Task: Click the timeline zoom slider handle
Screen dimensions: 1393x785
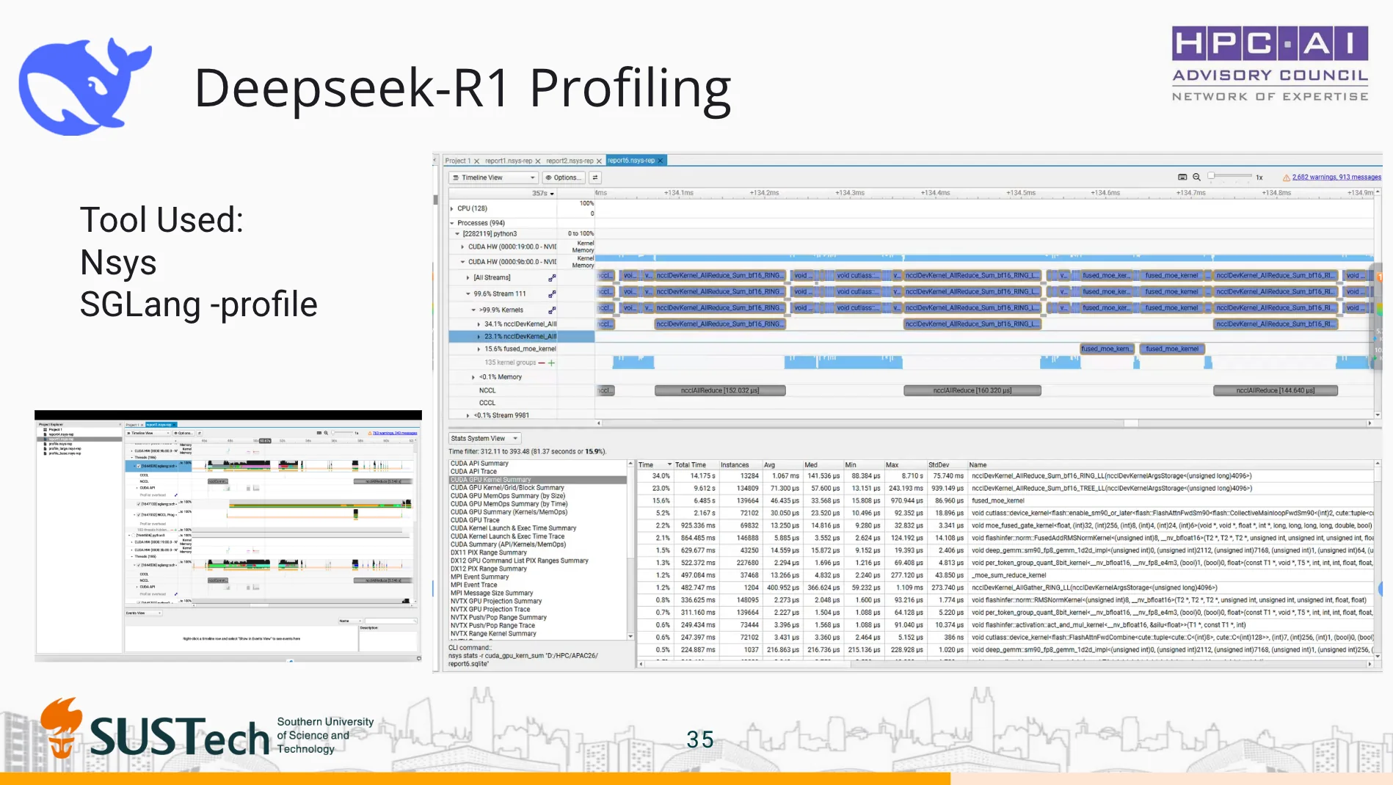Action: pos(1212,177)
